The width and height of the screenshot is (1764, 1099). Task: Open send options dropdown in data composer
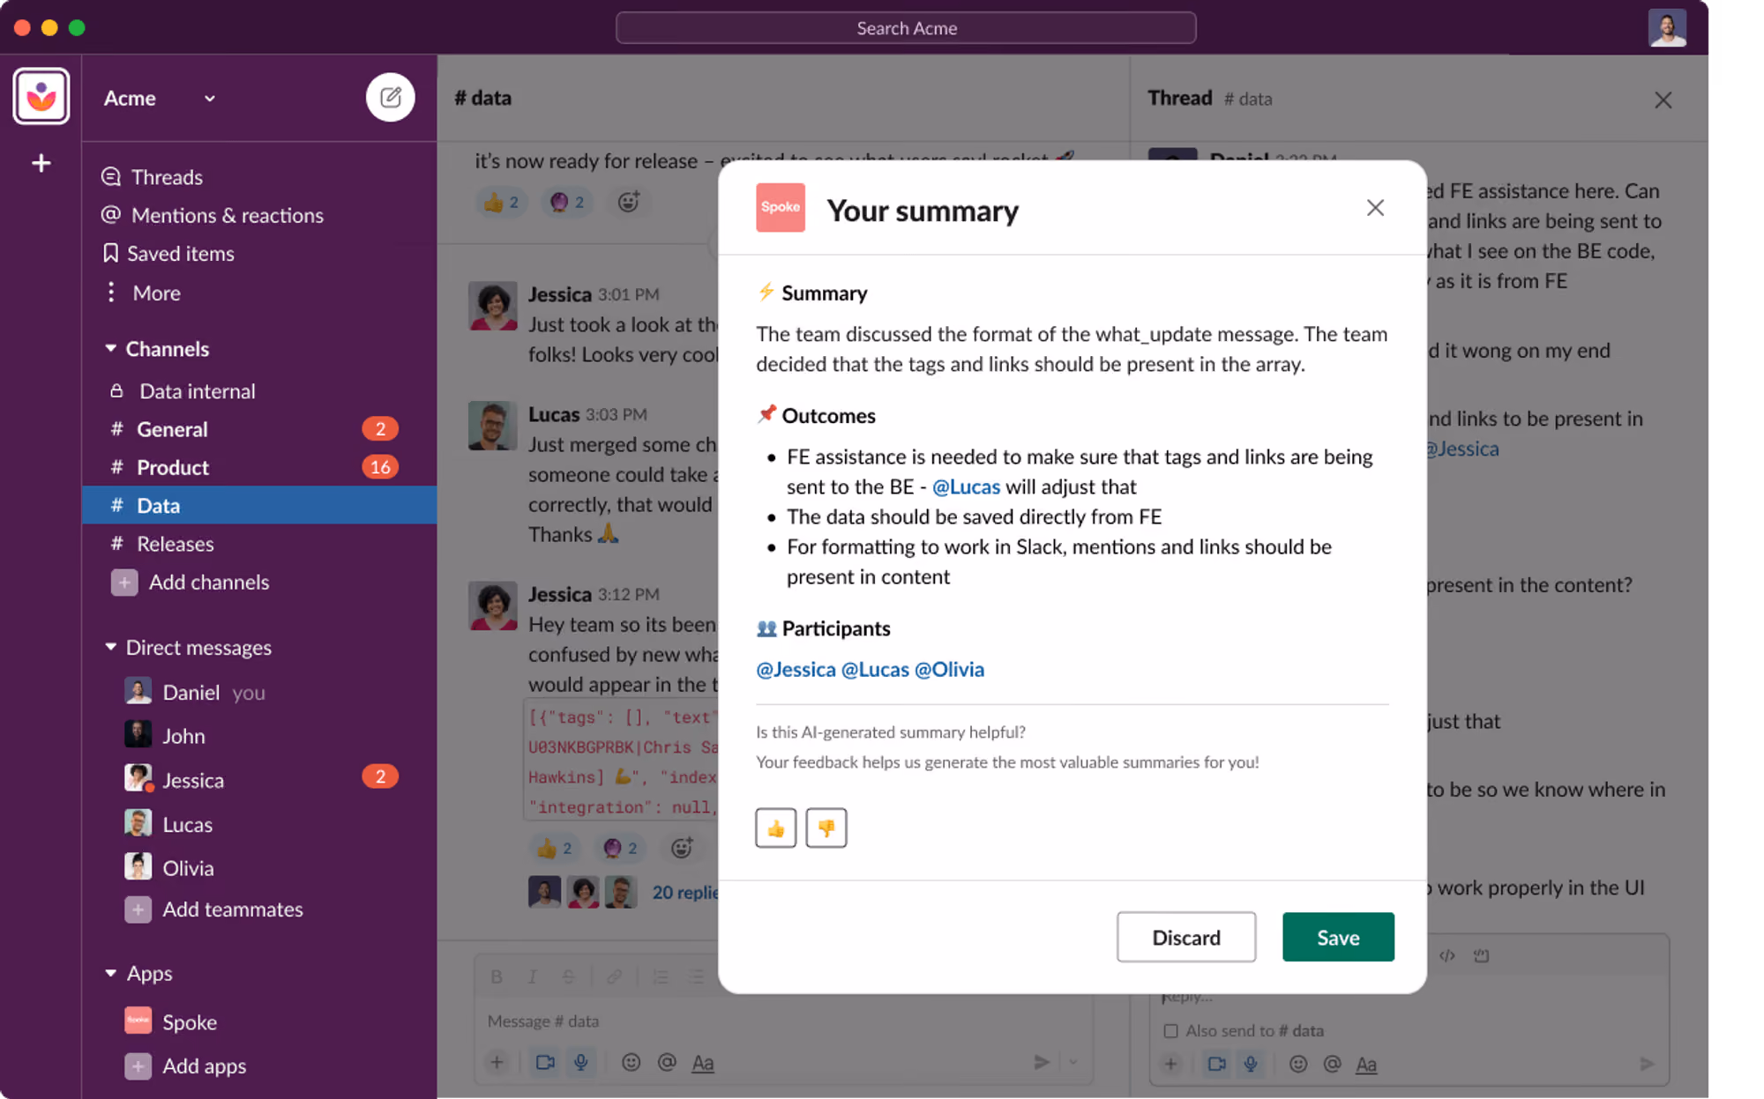click(x=1073, y=1062)
